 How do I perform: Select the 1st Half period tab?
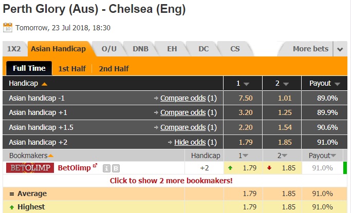pos(71,68)
